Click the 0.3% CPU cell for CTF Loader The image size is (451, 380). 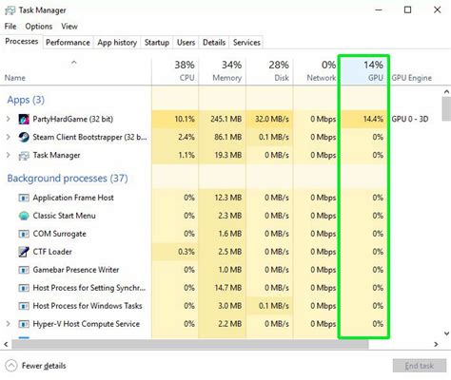(x=175, y=252)
